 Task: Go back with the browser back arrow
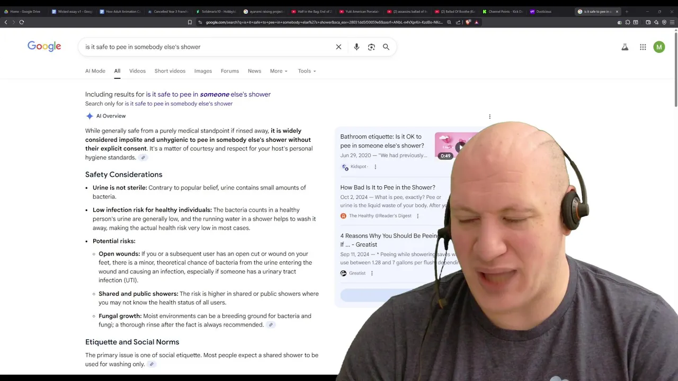[x=6, y=22]
